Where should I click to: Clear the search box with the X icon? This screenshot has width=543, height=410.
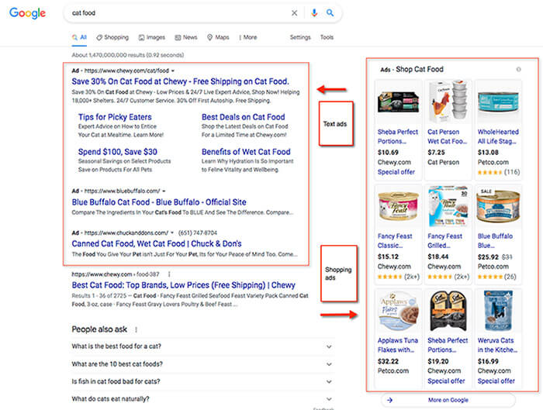[x=294, y=13]
